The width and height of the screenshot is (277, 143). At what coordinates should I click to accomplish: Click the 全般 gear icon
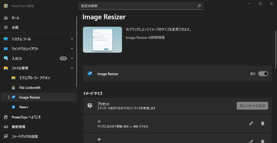coord(6,27)
